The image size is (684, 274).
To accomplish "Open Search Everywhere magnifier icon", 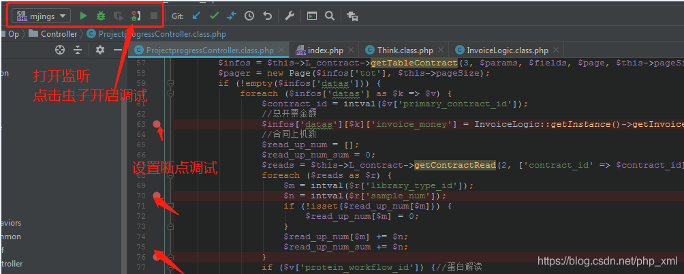I will click(x=330, y=16).
